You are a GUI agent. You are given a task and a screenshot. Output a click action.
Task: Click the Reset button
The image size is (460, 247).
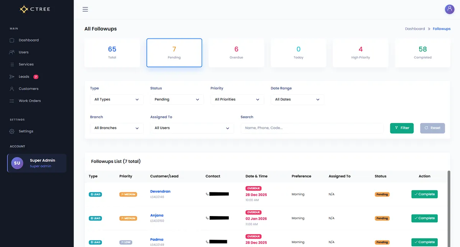pos(432,128)
